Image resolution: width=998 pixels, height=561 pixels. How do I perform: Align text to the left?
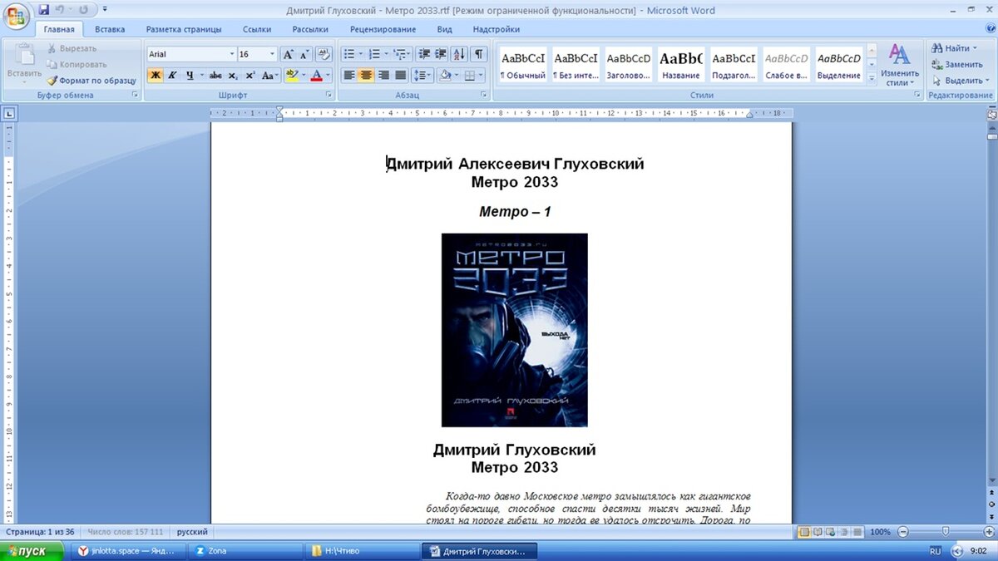click(x=349, y=75)
